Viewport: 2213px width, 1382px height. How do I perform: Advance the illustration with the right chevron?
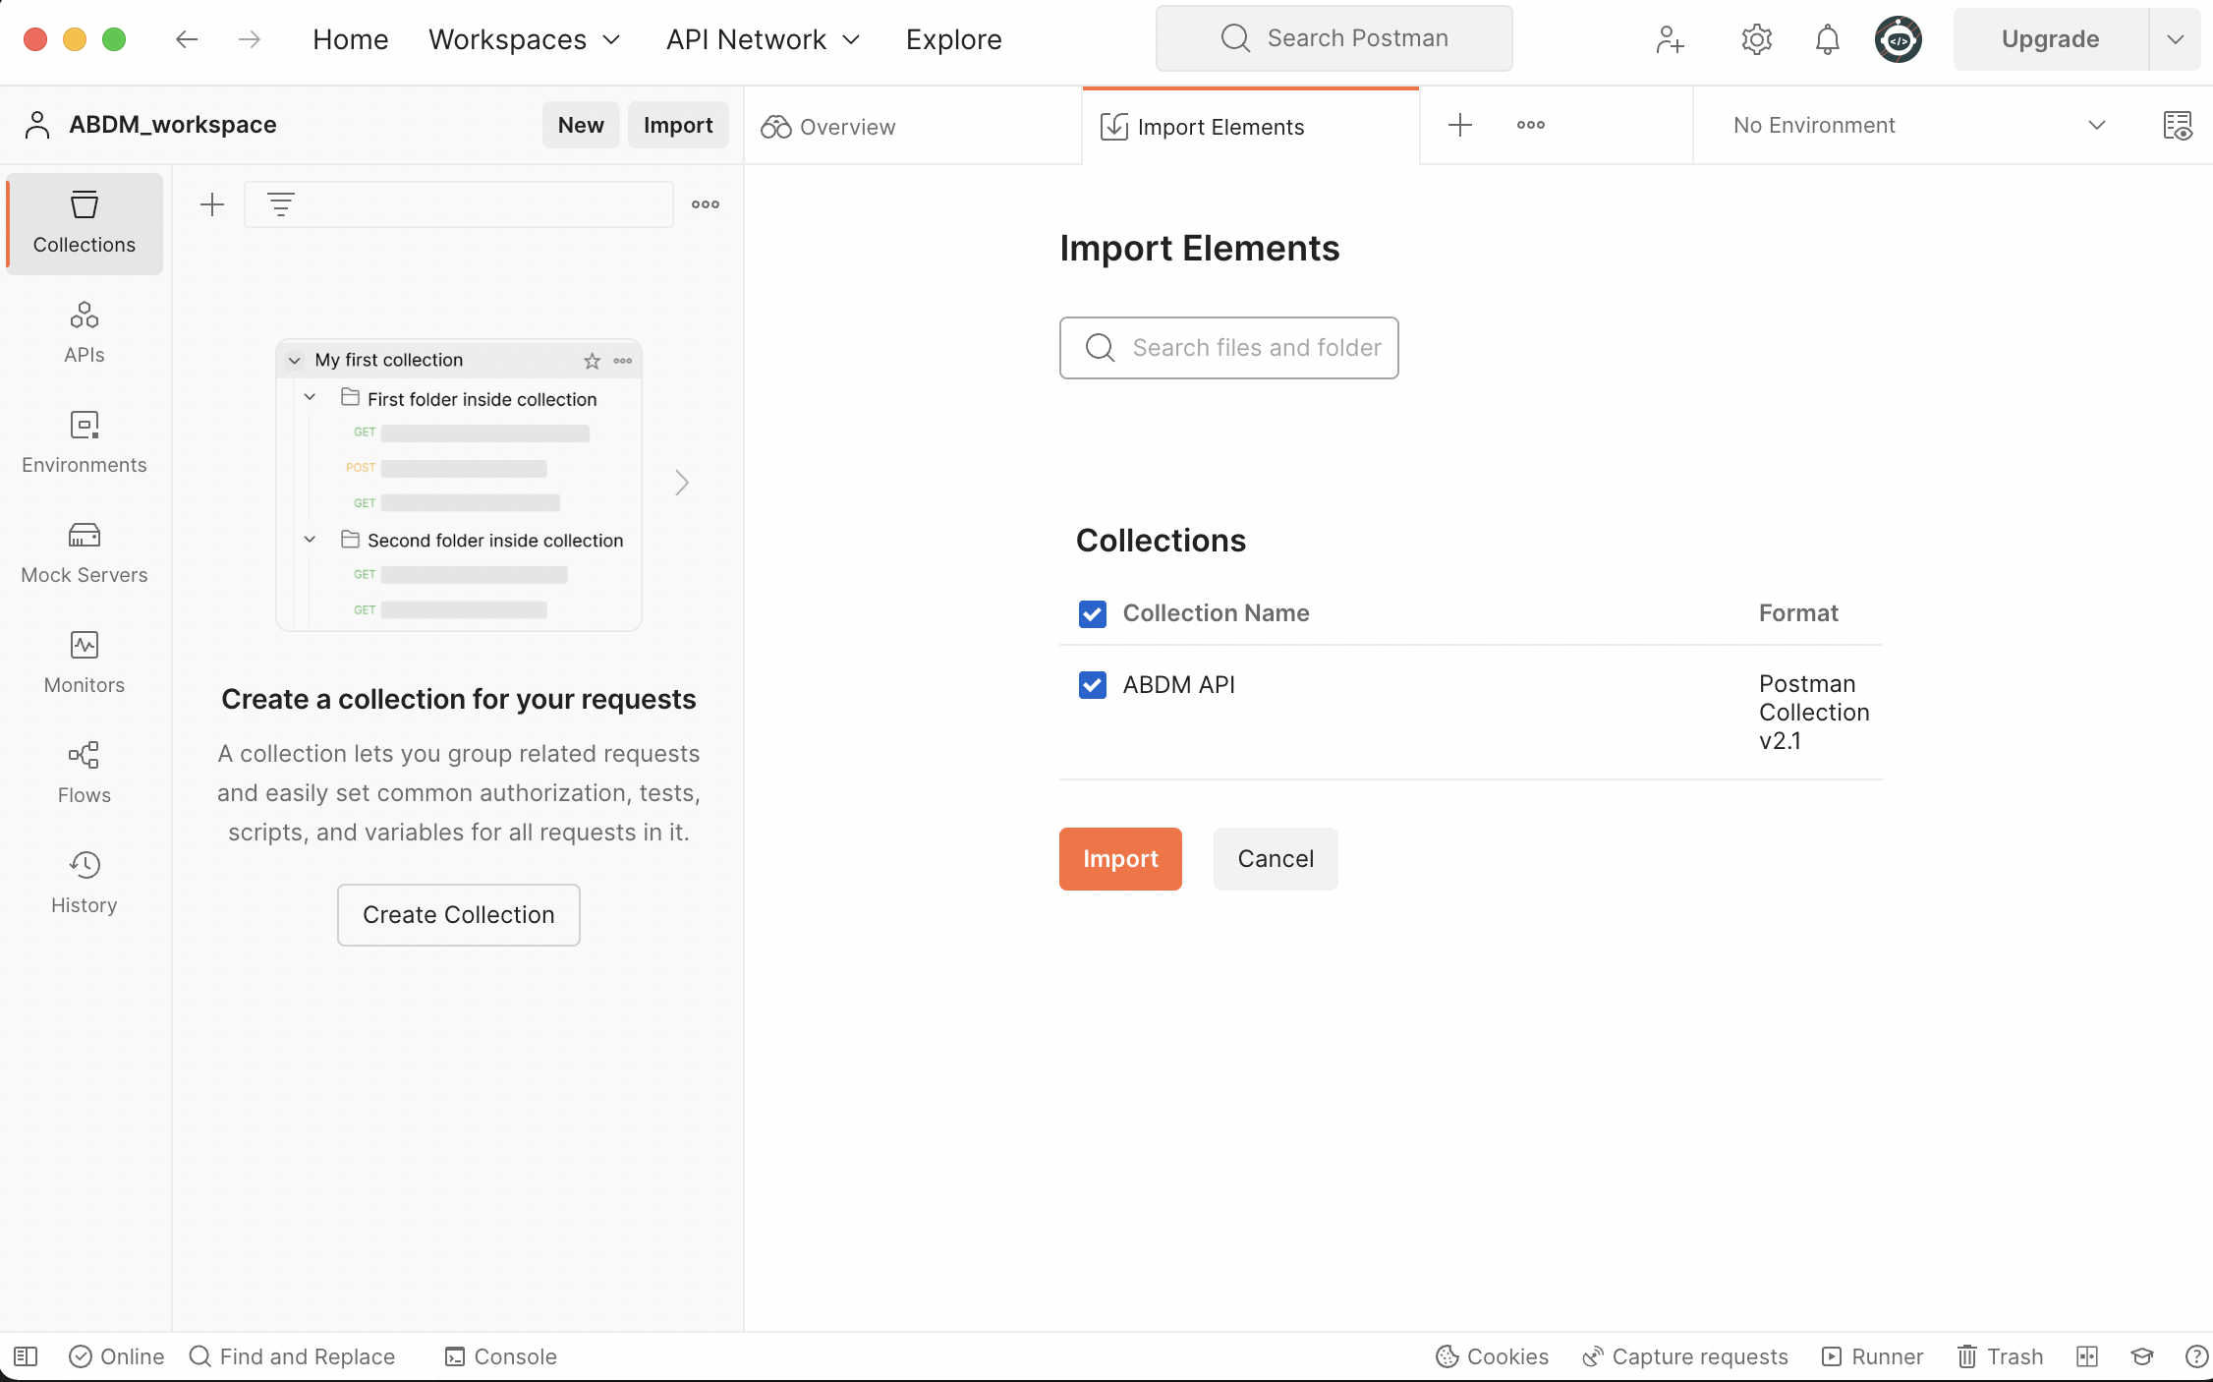click(x=682, y=483)
